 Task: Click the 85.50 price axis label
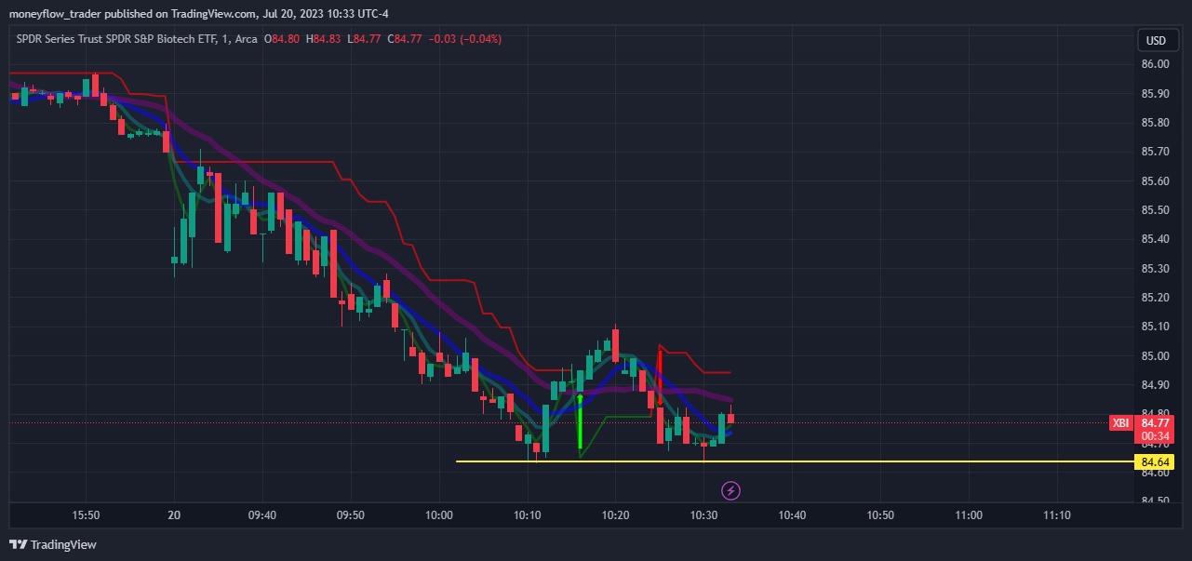pos(1156,210)
